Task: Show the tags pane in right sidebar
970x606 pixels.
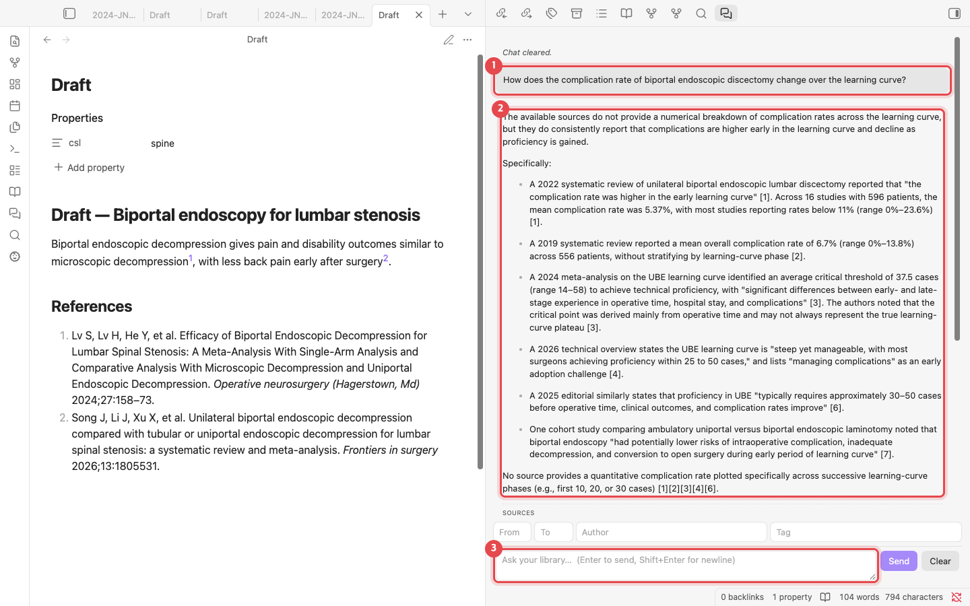Action: click(x=552, y=13)
